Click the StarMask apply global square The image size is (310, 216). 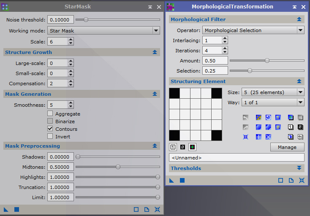pos(16,210)
